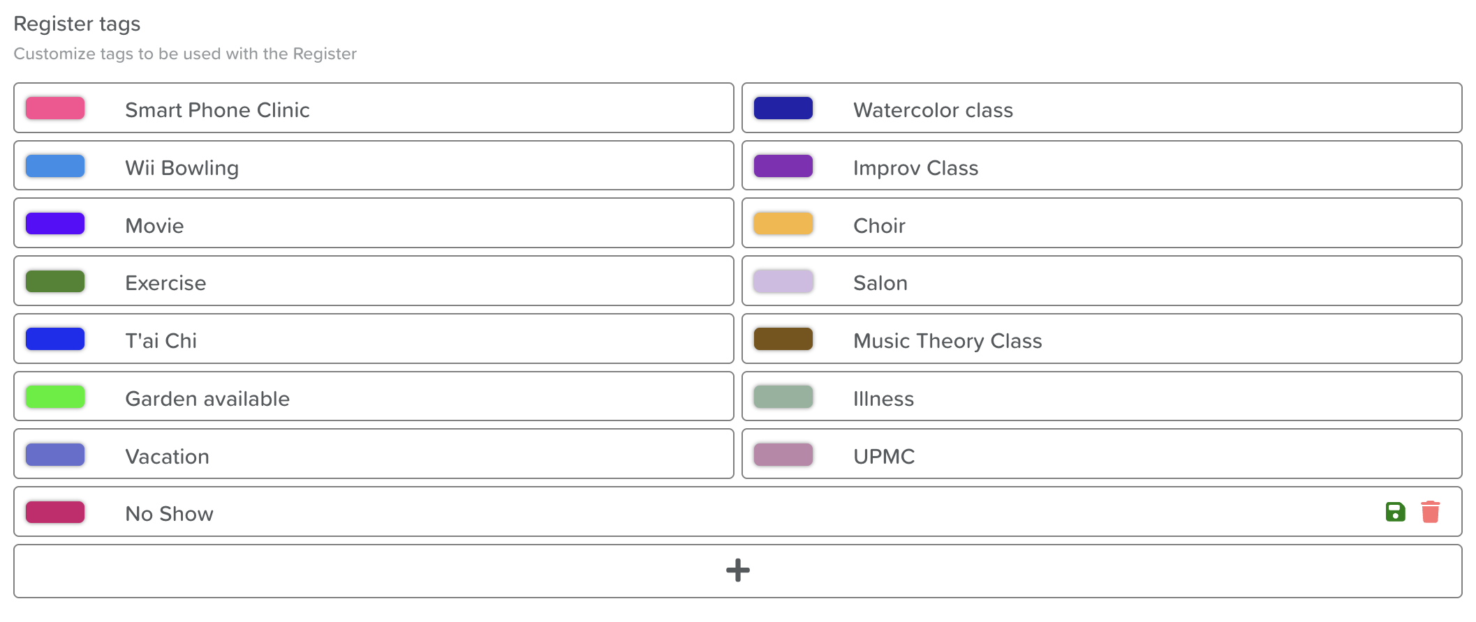Click the bright green Garden available swatch
1476x622 pixels.
55,397
